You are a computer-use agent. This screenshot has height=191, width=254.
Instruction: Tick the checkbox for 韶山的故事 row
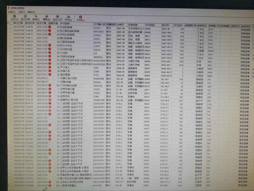coord(11,38)
